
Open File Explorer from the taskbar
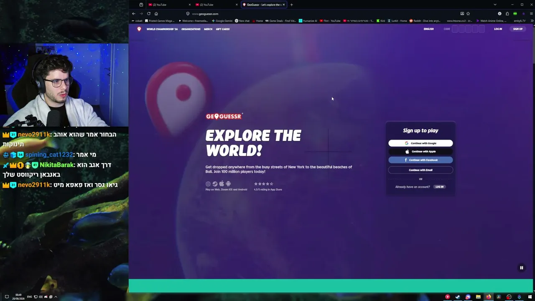(x=478, y=297)
